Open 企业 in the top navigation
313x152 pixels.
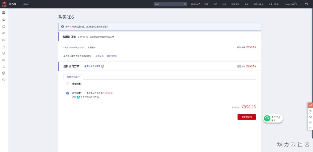coord(224,4)
